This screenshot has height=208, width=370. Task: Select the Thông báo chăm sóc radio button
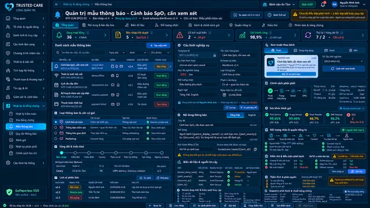click(x=55, y=128)
